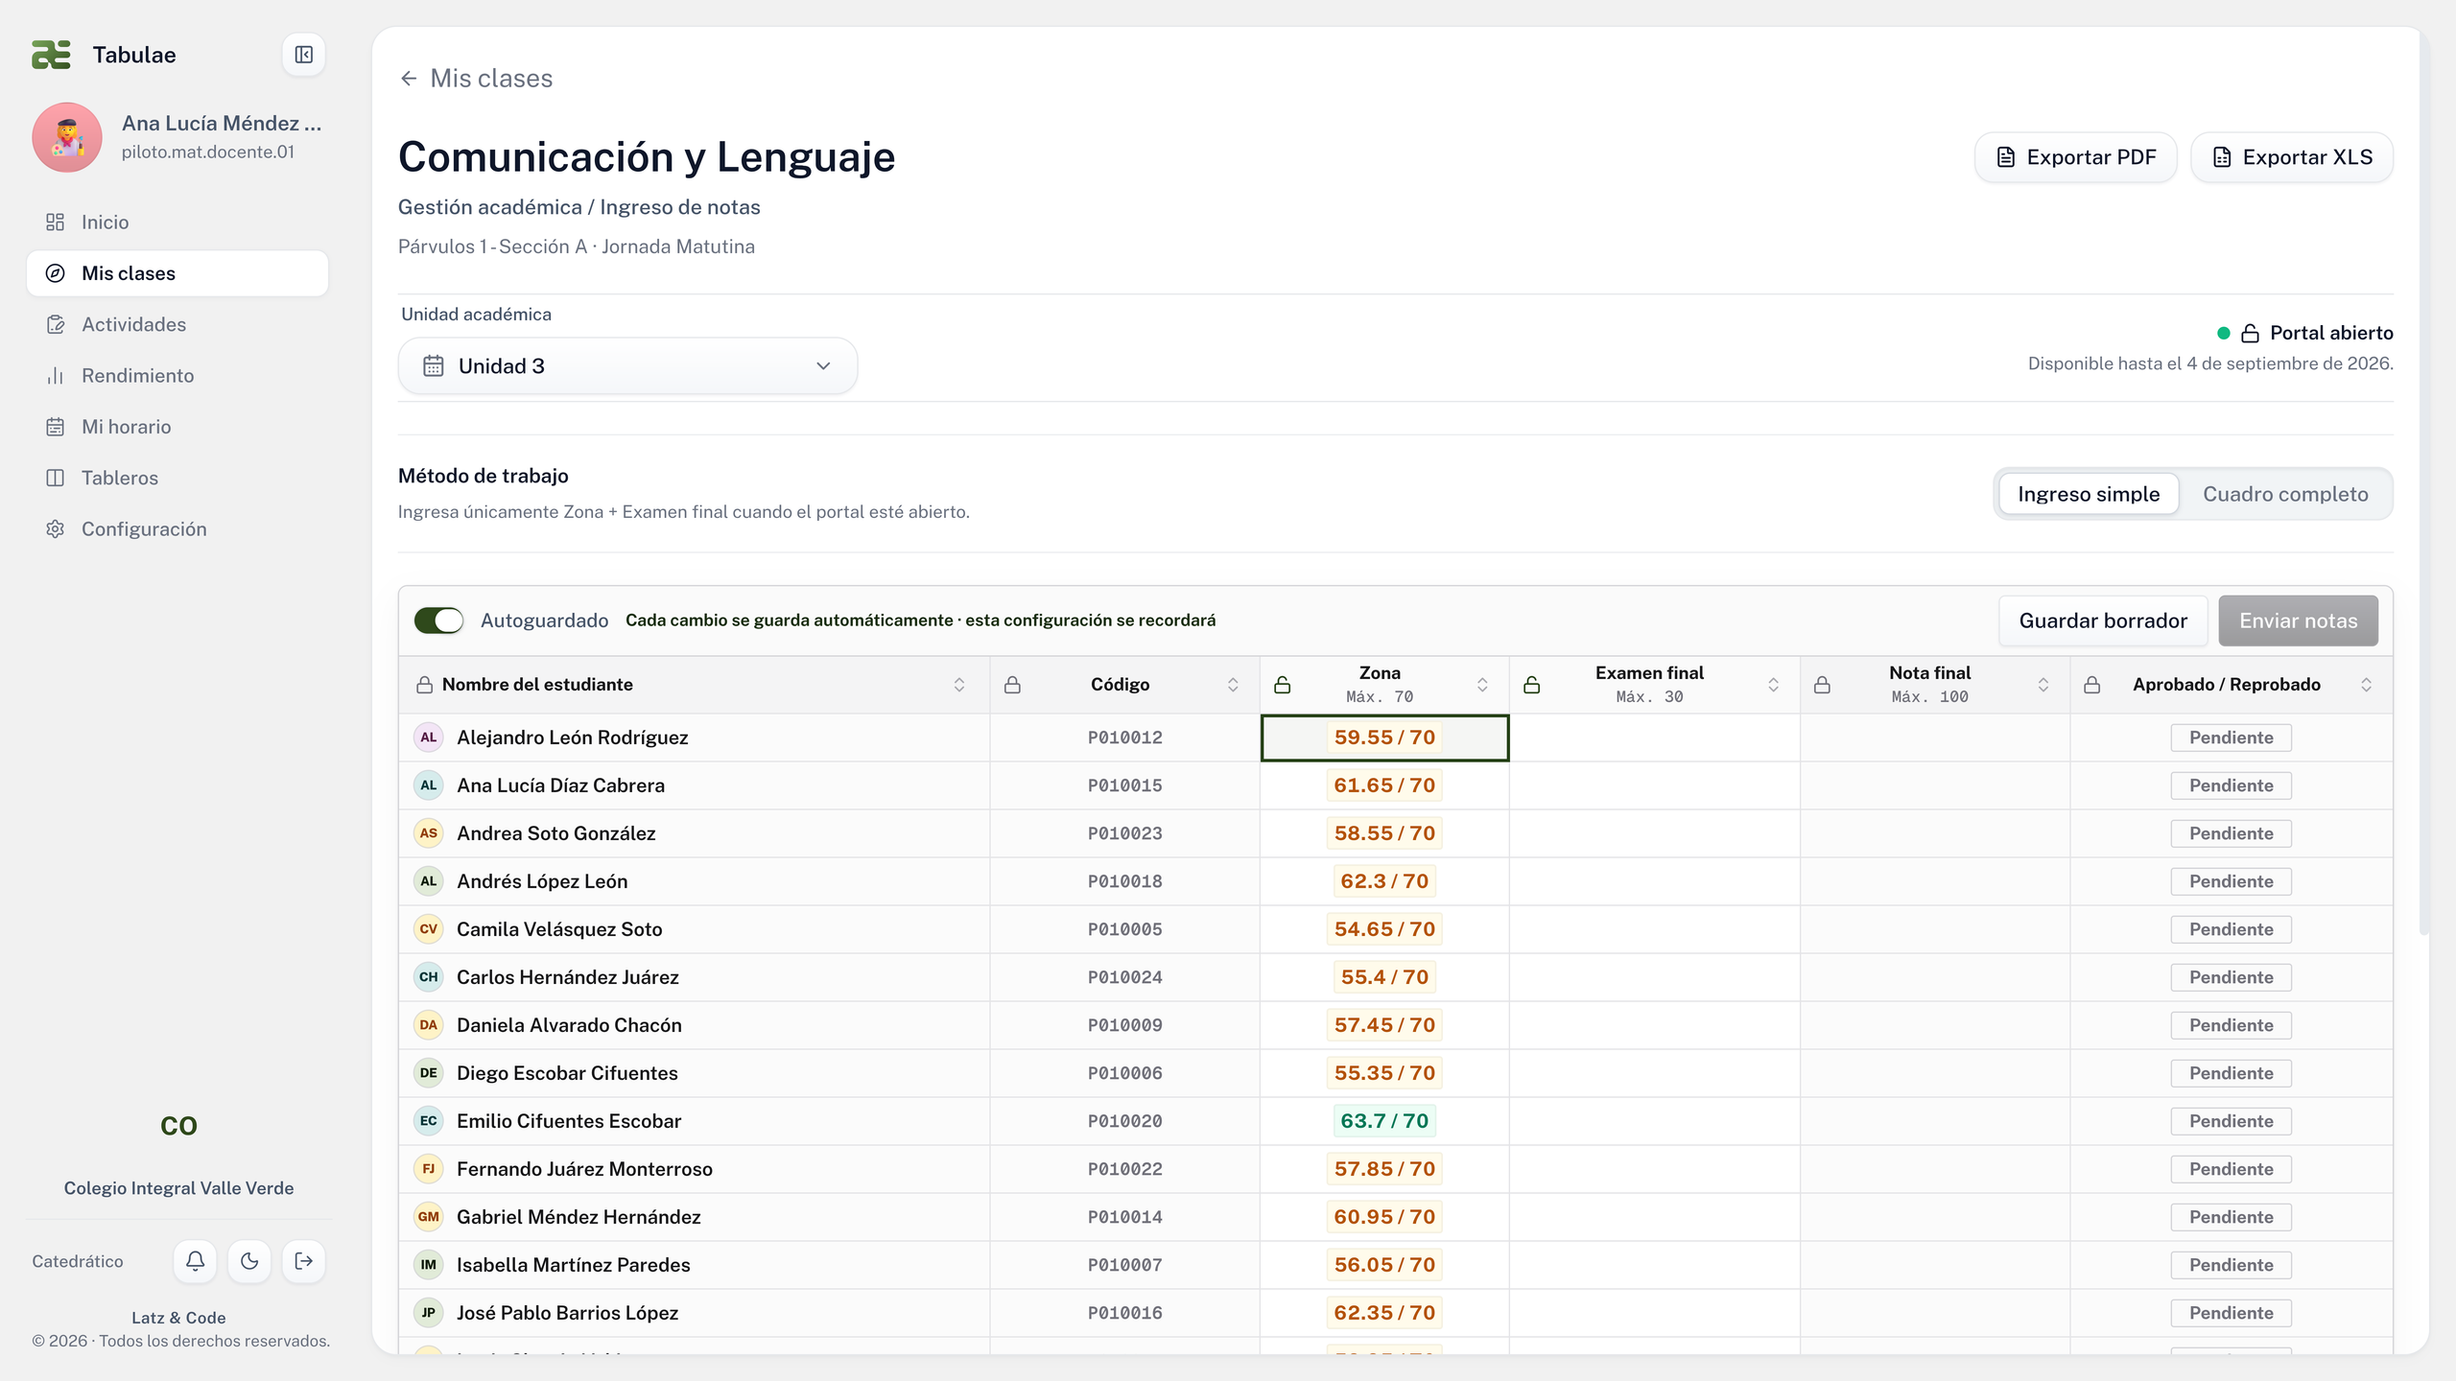The height and width of the screenshot is (1381, 2456).
Task: Select Ingreso simple method
Action: click(2089, 494)
